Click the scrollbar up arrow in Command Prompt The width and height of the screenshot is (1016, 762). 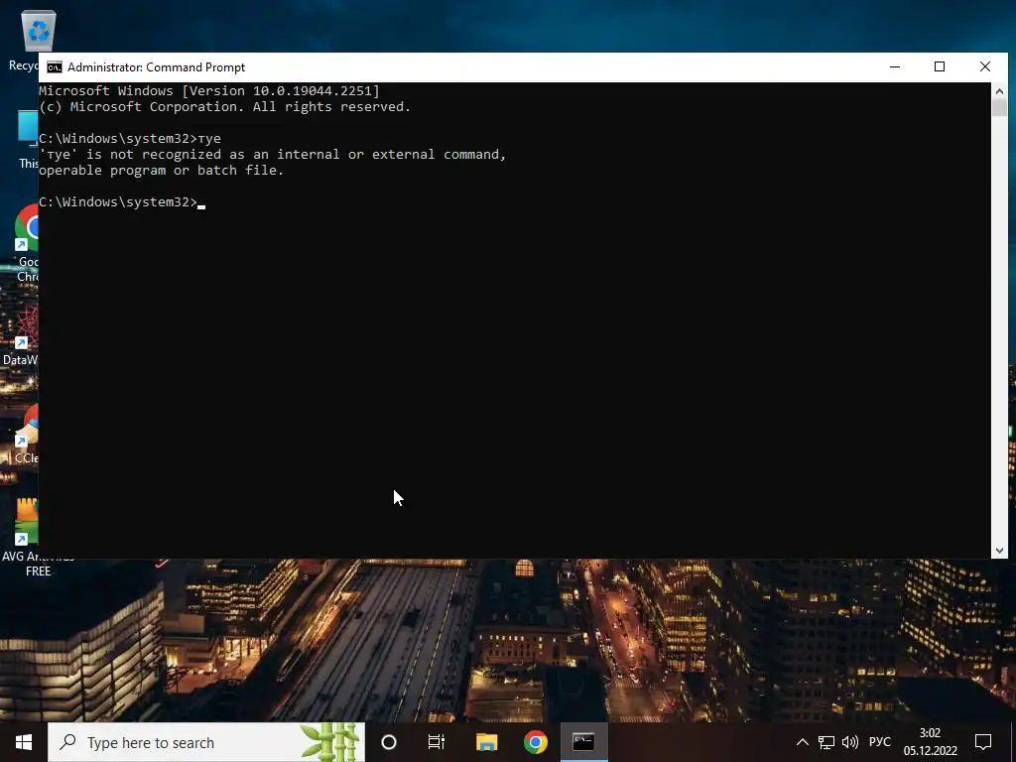[999, 90]
